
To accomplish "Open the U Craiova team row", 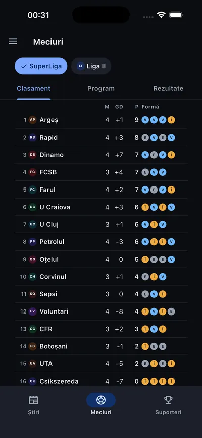I will tap(101, 207).
